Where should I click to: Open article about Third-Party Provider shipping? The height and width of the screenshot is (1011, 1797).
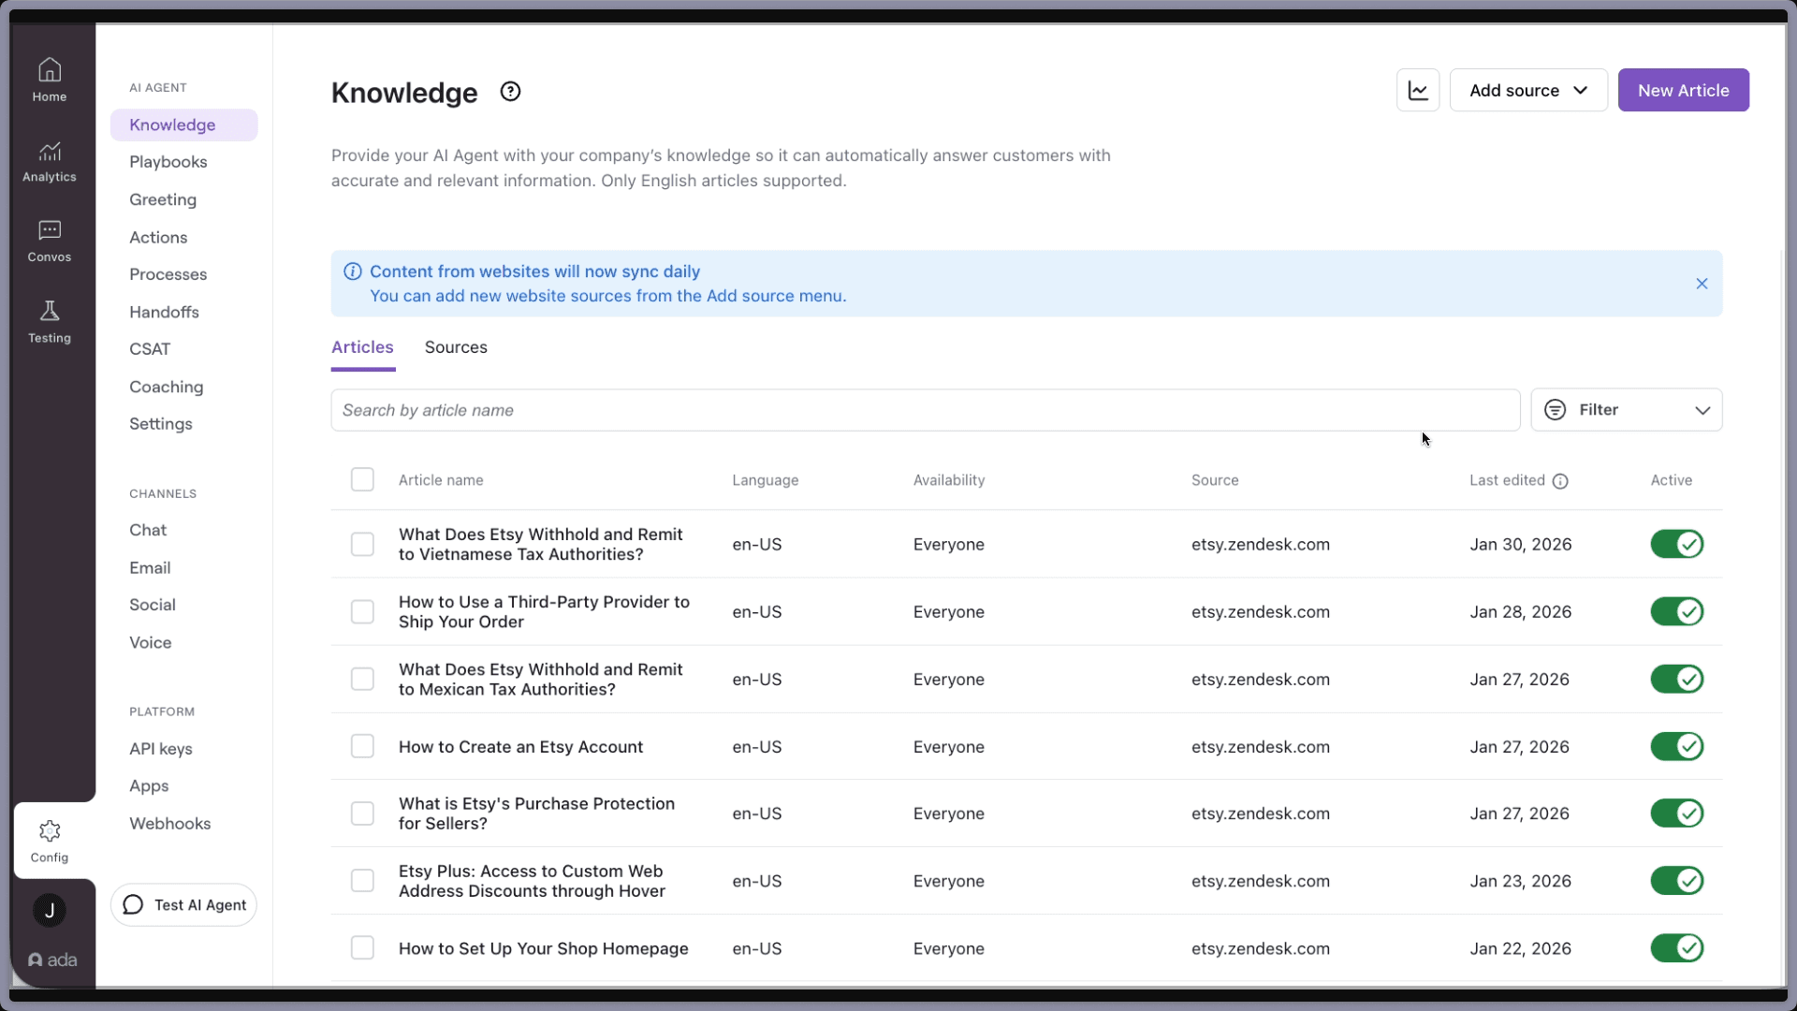pos(544,611)
